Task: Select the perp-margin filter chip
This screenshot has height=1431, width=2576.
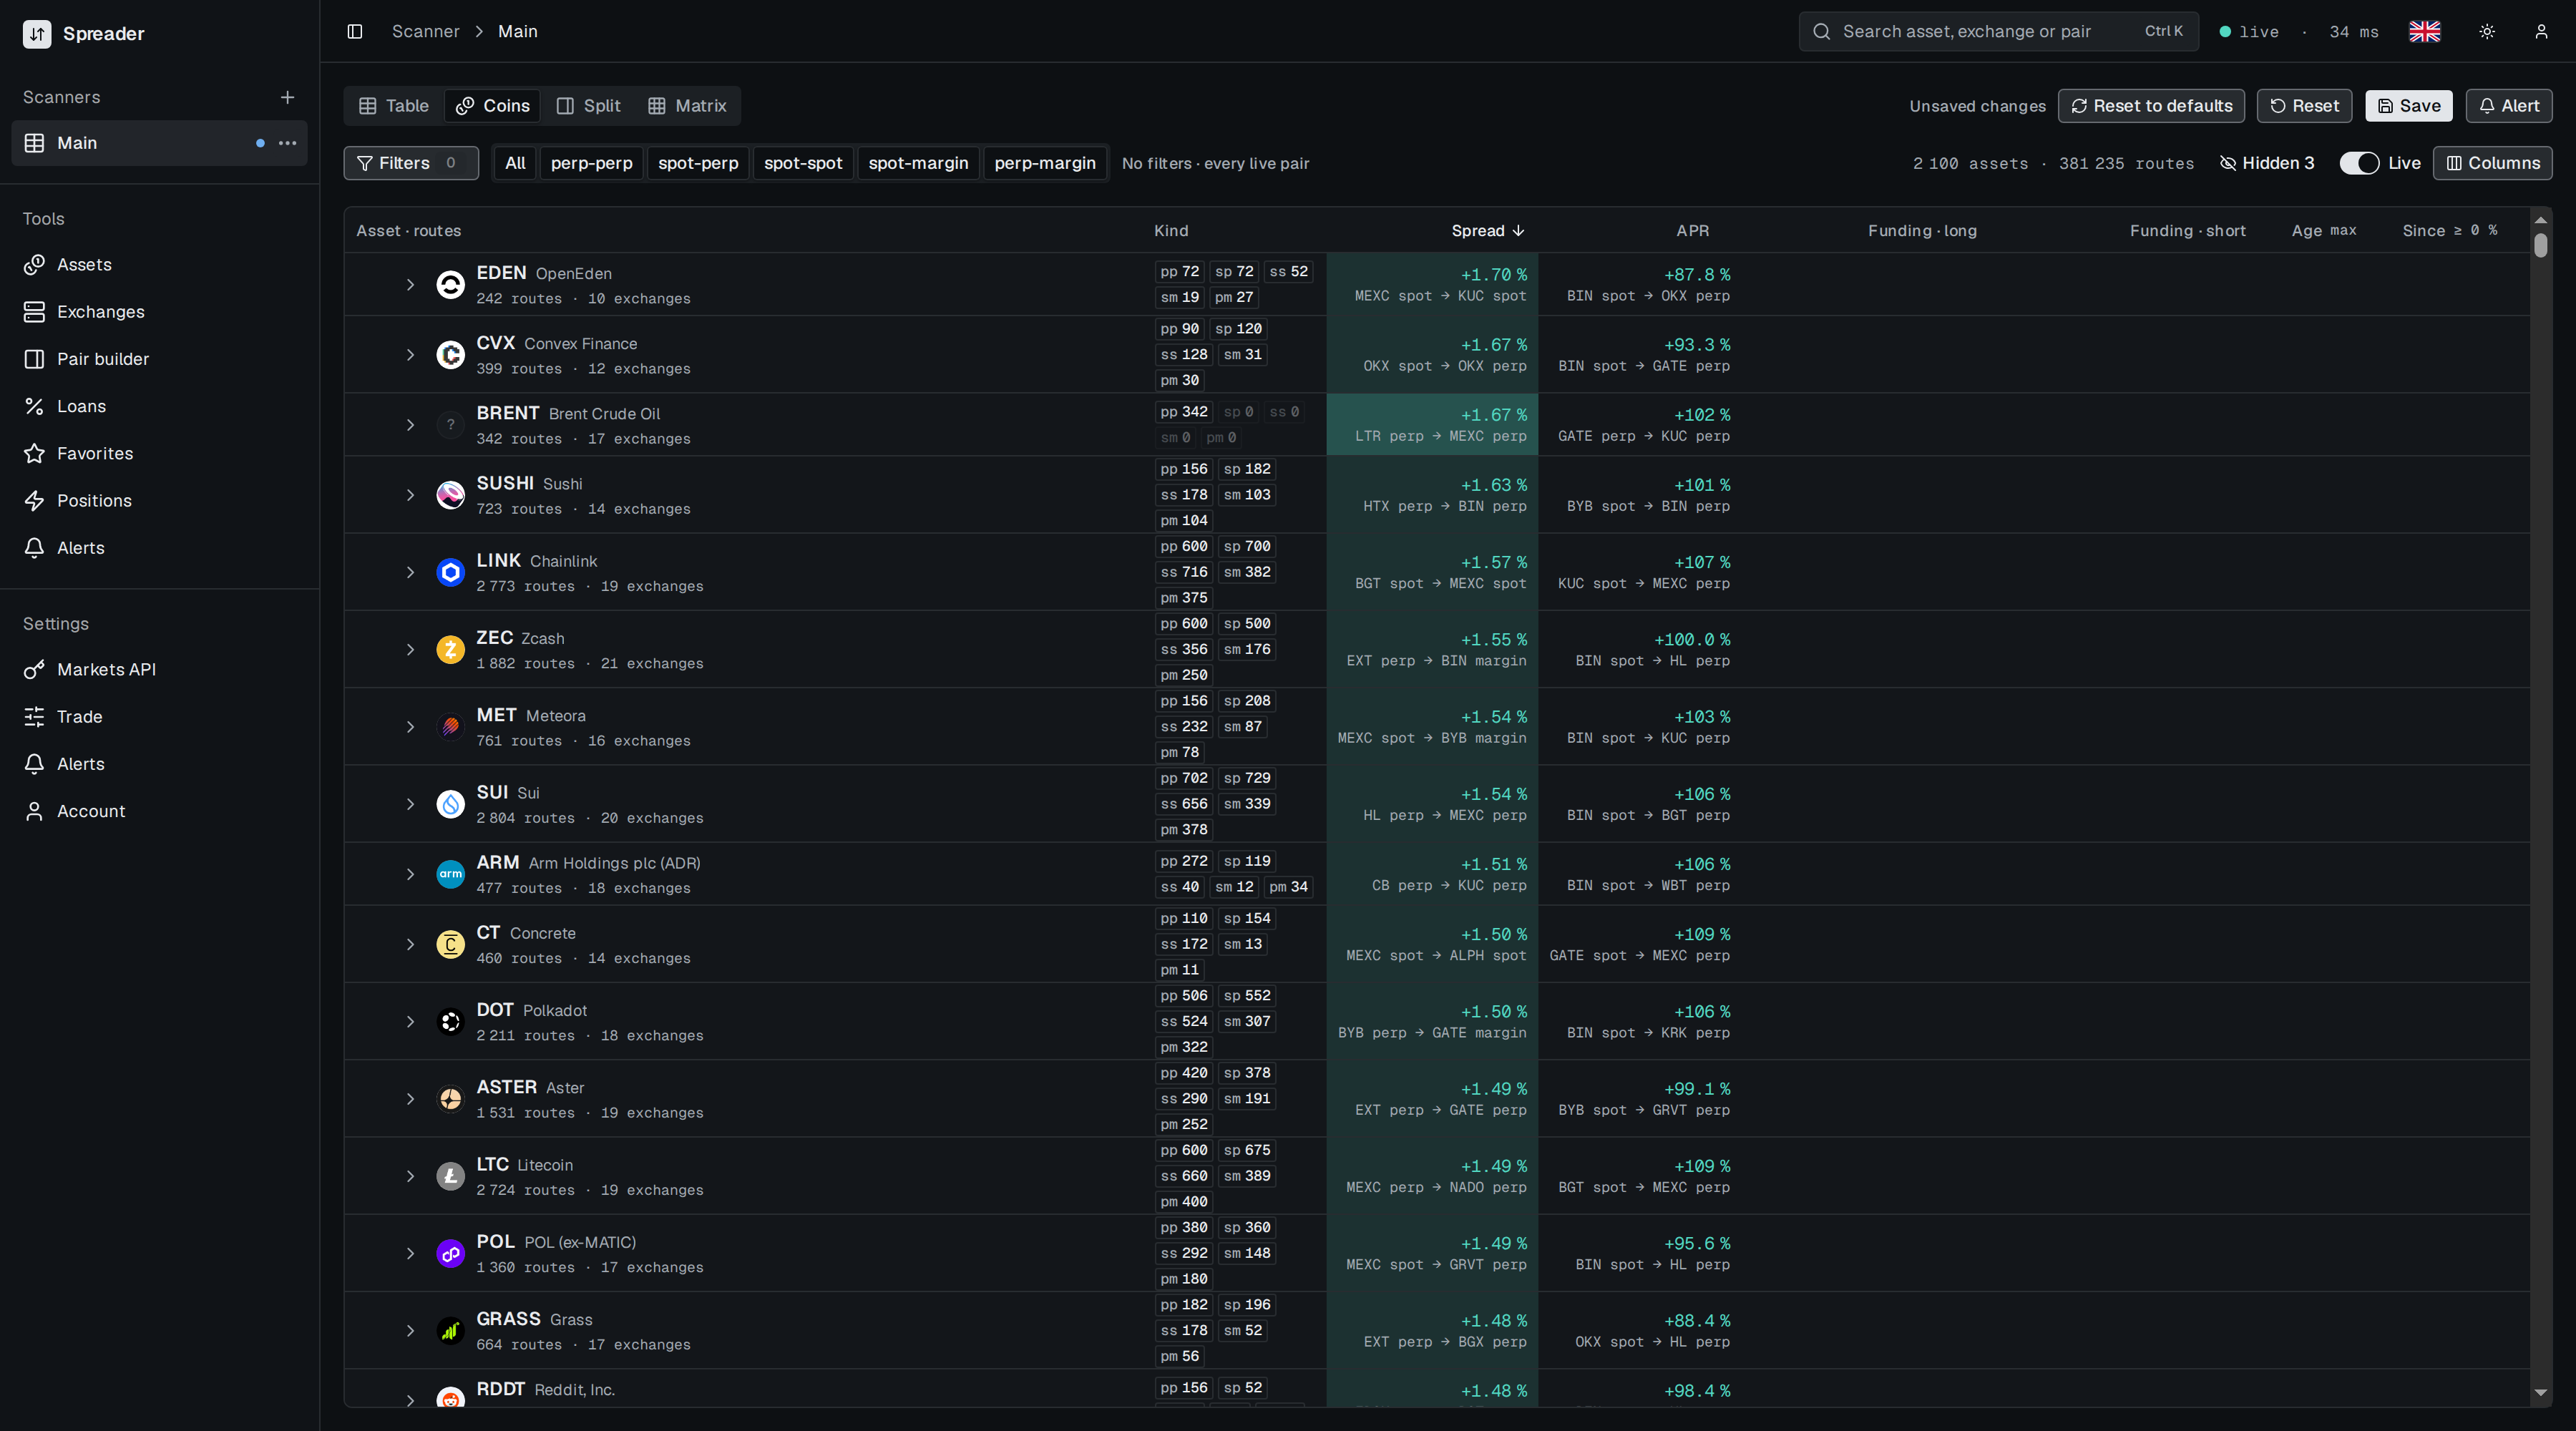Action: 1045,163
